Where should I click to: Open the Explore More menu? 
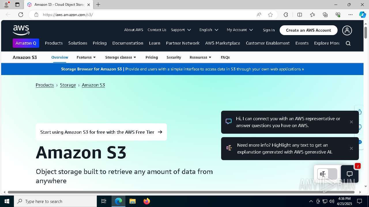(327, 43)
